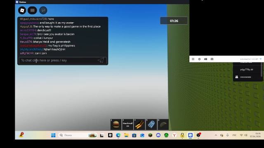The width and height of the screenshot is (264, 148).
Task: Click the player list scrollbar
Action: [x=262, y=69]
